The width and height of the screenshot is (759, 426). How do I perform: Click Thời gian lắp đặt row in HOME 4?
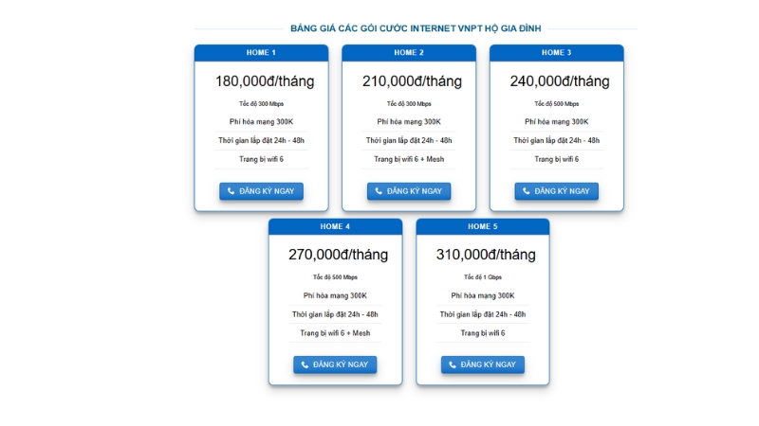coord(335,314)
